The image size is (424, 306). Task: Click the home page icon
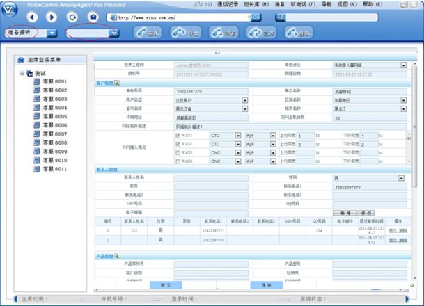[x=92, y=16]
